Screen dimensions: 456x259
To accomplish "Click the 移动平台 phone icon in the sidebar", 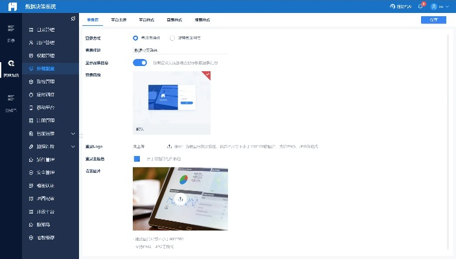I will point(31,107).
